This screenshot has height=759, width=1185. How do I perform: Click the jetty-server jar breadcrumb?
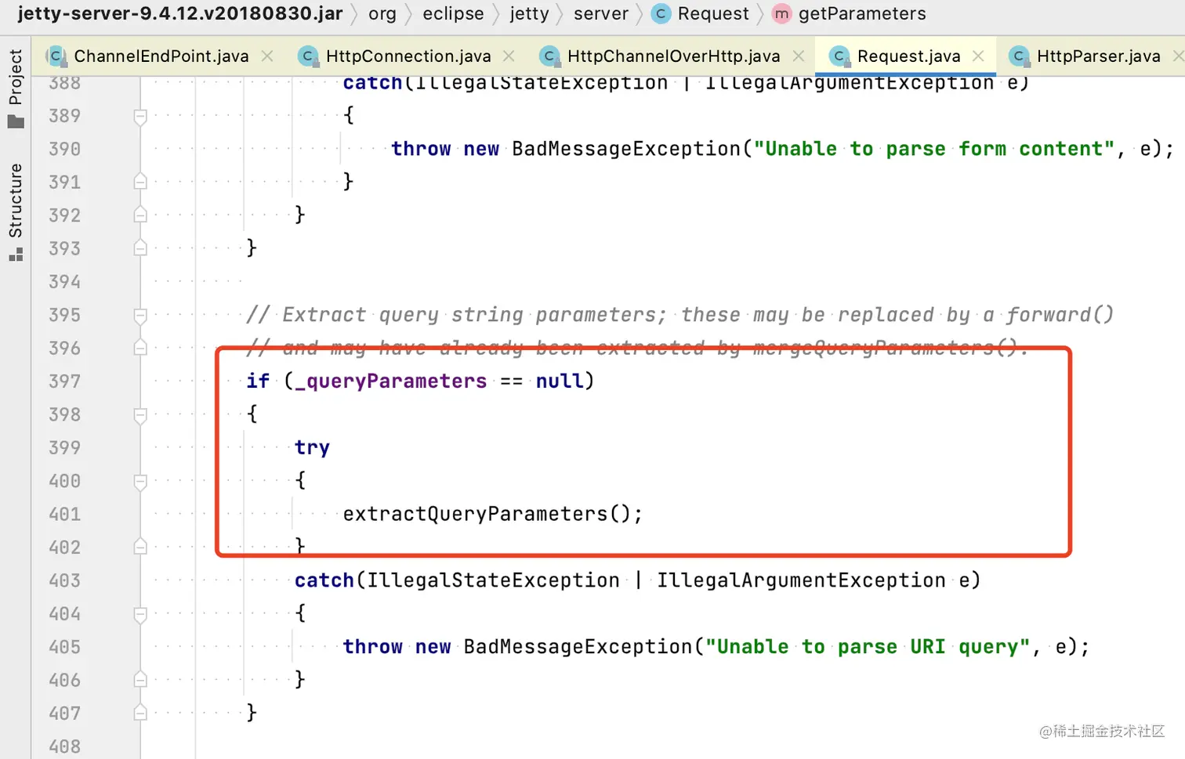pos(180,13)
